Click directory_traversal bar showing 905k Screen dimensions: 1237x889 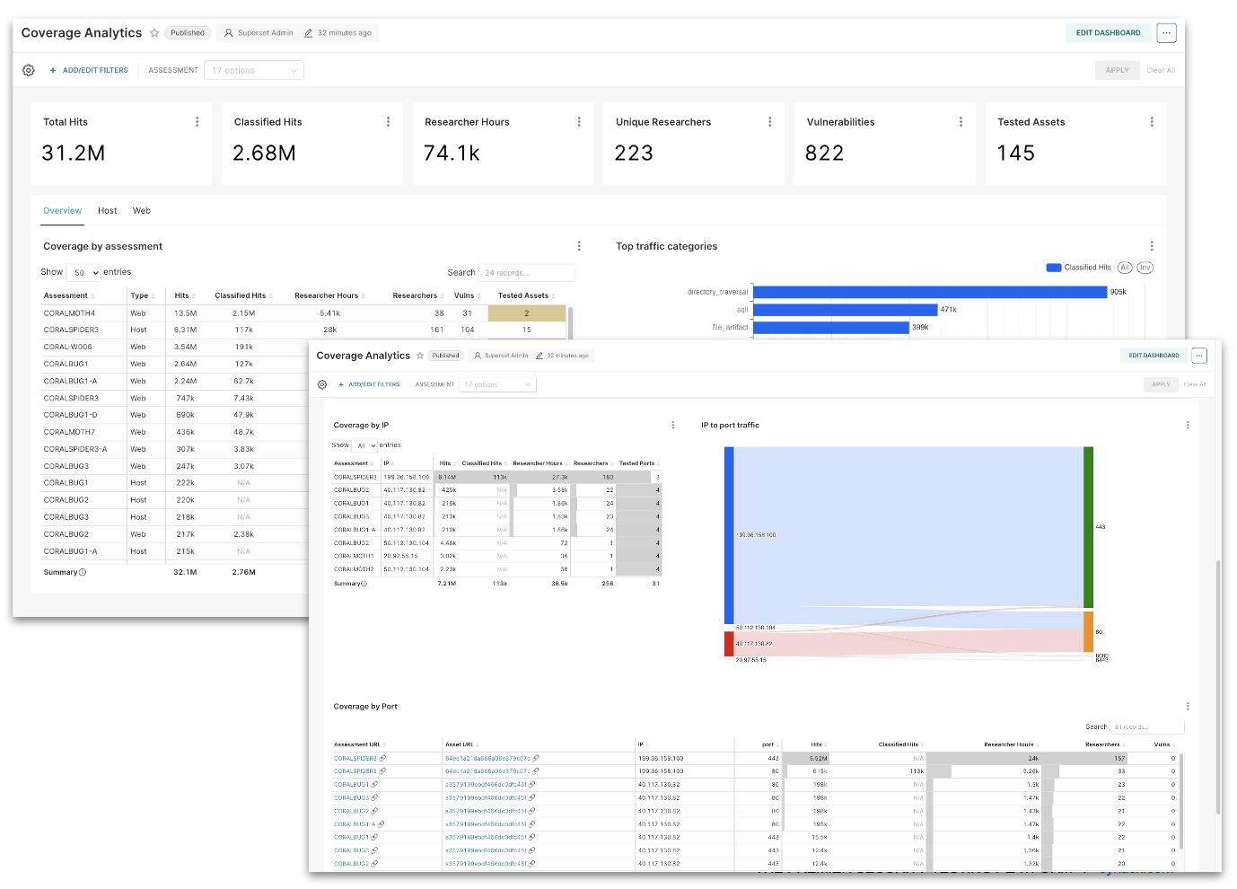pos(930,292)
